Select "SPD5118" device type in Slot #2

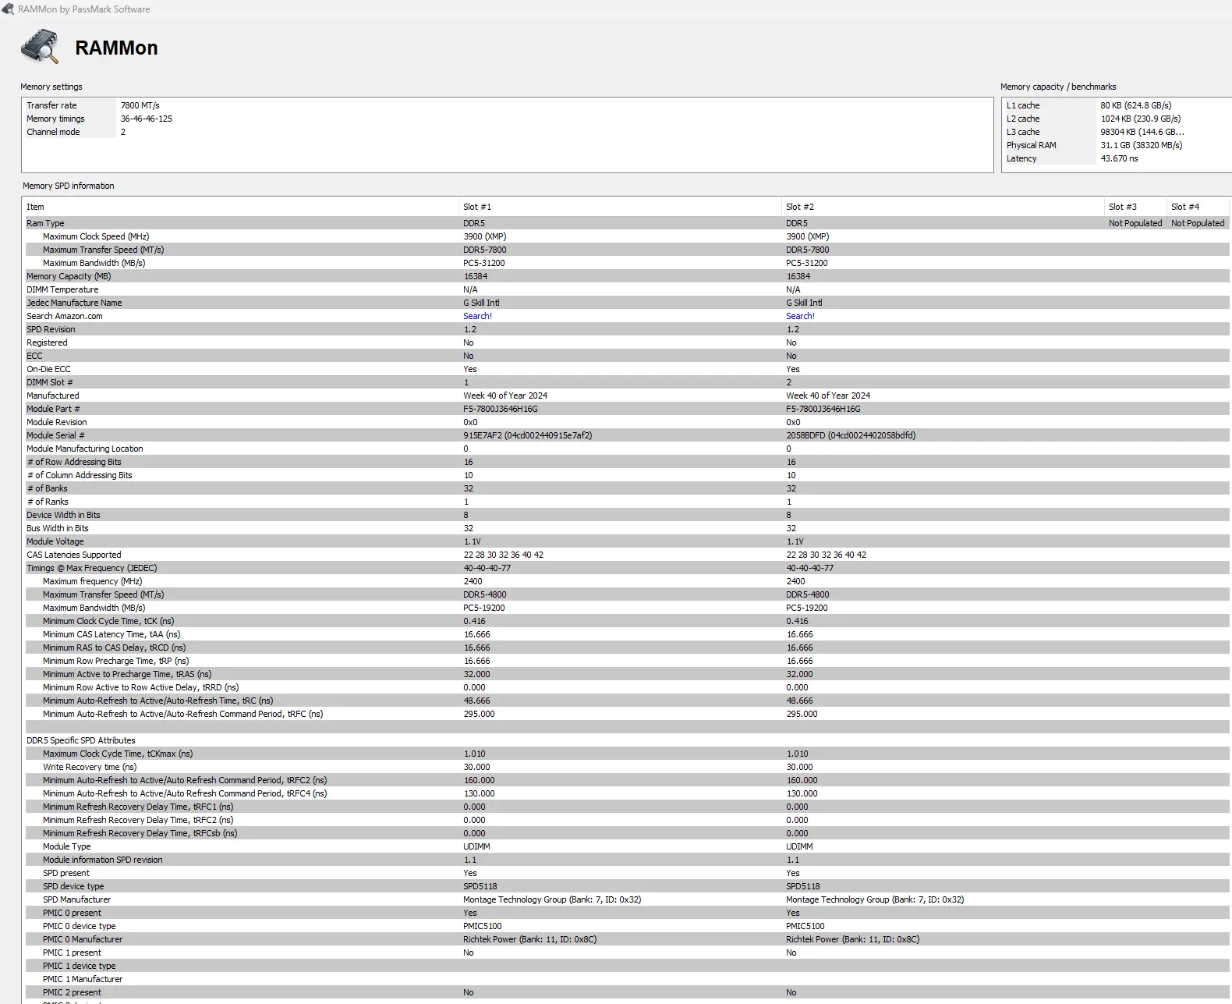[x=803, y=886]
